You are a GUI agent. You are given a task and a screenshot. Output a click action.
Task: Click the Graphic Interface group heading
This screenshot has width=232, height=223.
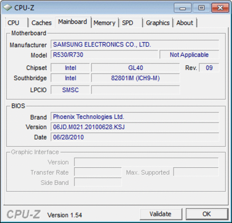(35, 152)
